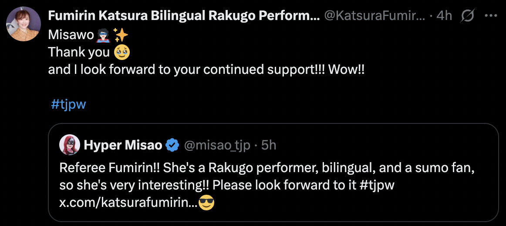Image resolution: width=506 pixels, height=226 pixels.
Task: Click the 'continued support' line of the post
Action: tap(206, 70)
